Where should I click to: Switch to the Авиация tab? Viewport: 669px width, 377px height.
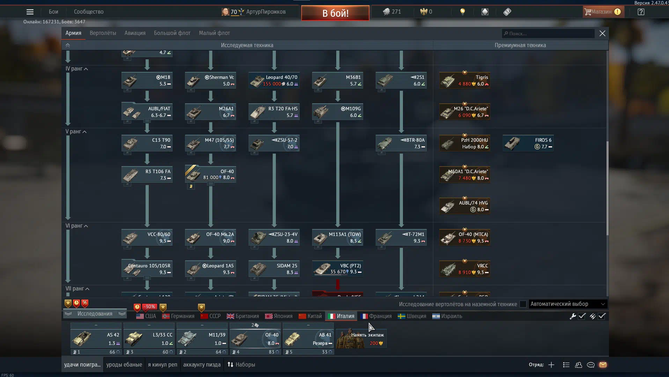coord(135,33)
